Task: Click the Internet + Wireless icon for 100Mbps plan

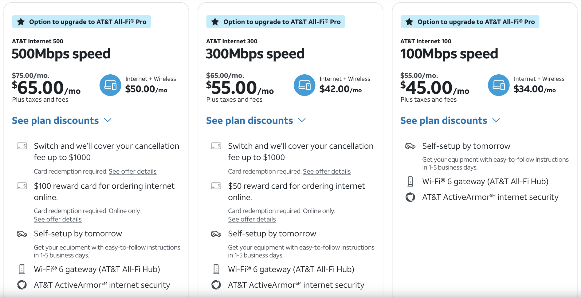Action: click(498, 85)
